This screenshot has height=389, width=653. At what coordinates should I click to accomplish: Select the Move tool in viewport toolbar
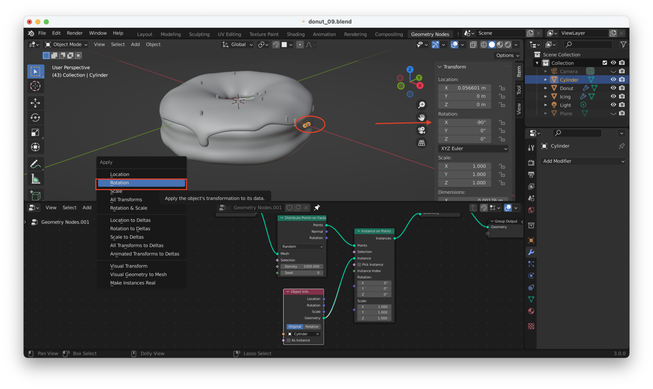(x=35, y=103)
